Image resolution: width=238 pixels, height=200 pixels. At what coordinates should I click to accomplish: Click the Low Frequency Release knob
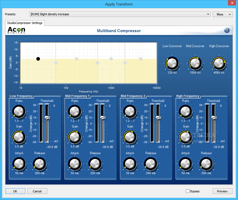tap(39, 164)
